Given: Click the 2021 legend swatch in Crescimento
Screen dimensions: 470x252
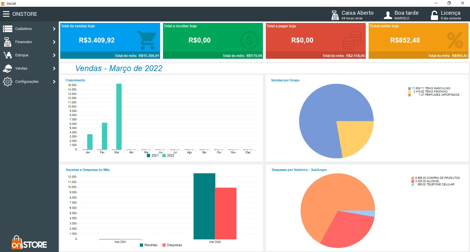Looking at the screenshot, I should [149, 156].
